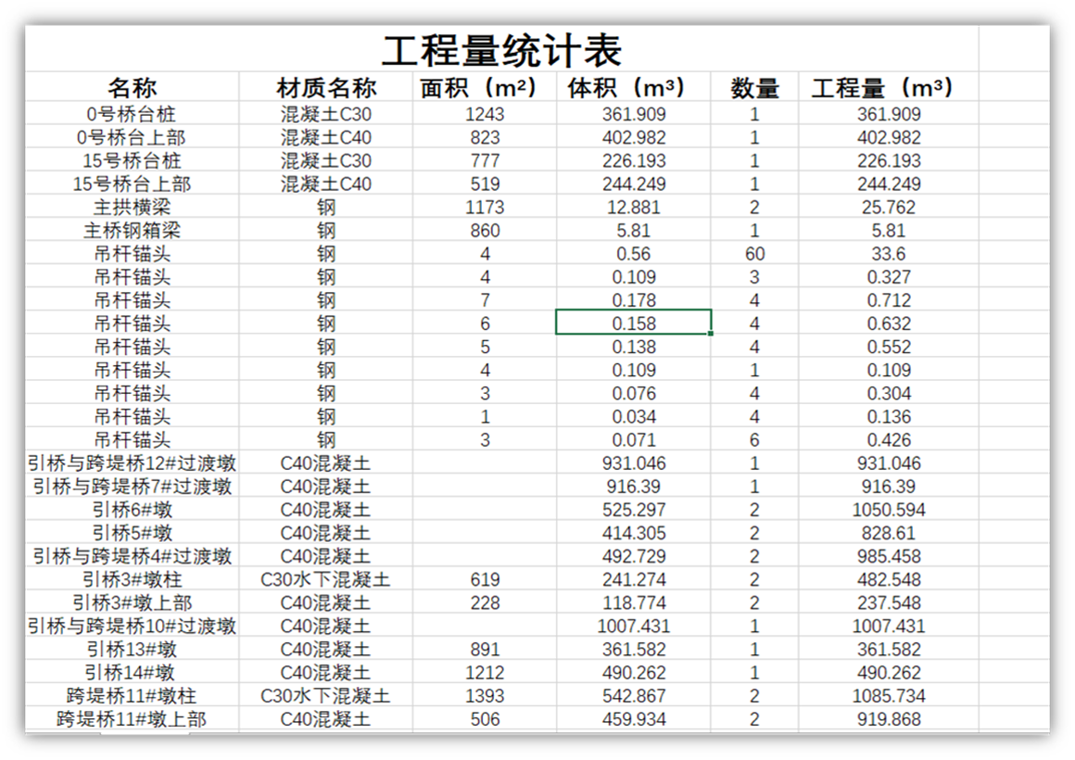This screenshot has height=760, width=1075.
Task: Click the 面积（m²）header cell
Action: pyautogui.click(x=485, y=87)
